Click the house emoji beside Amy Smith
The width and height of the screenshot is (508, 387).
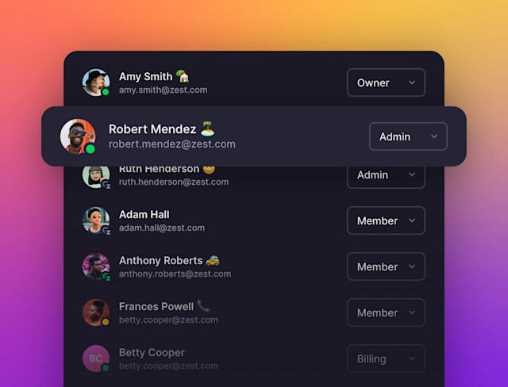[183, 76]
